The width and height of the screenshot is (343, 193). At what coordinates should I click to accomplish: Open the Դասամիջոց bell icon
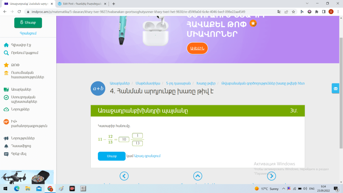point(6,146)
